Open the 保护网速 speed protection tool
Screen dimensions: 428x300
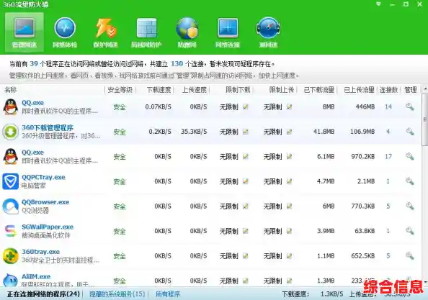tap(105, 32)
